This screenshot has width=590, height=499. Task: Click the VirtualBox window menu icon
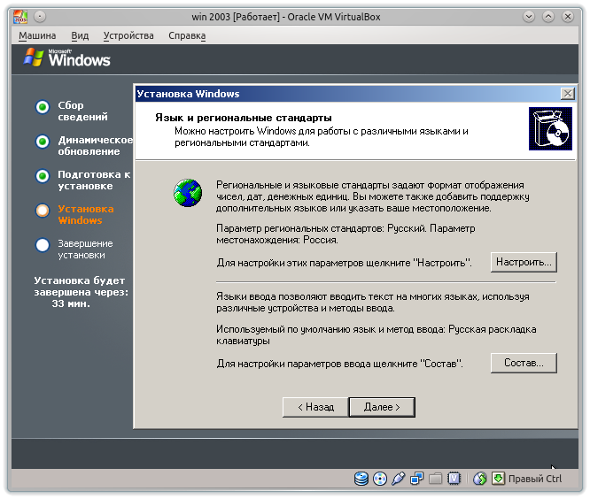(x=20, y=17)
